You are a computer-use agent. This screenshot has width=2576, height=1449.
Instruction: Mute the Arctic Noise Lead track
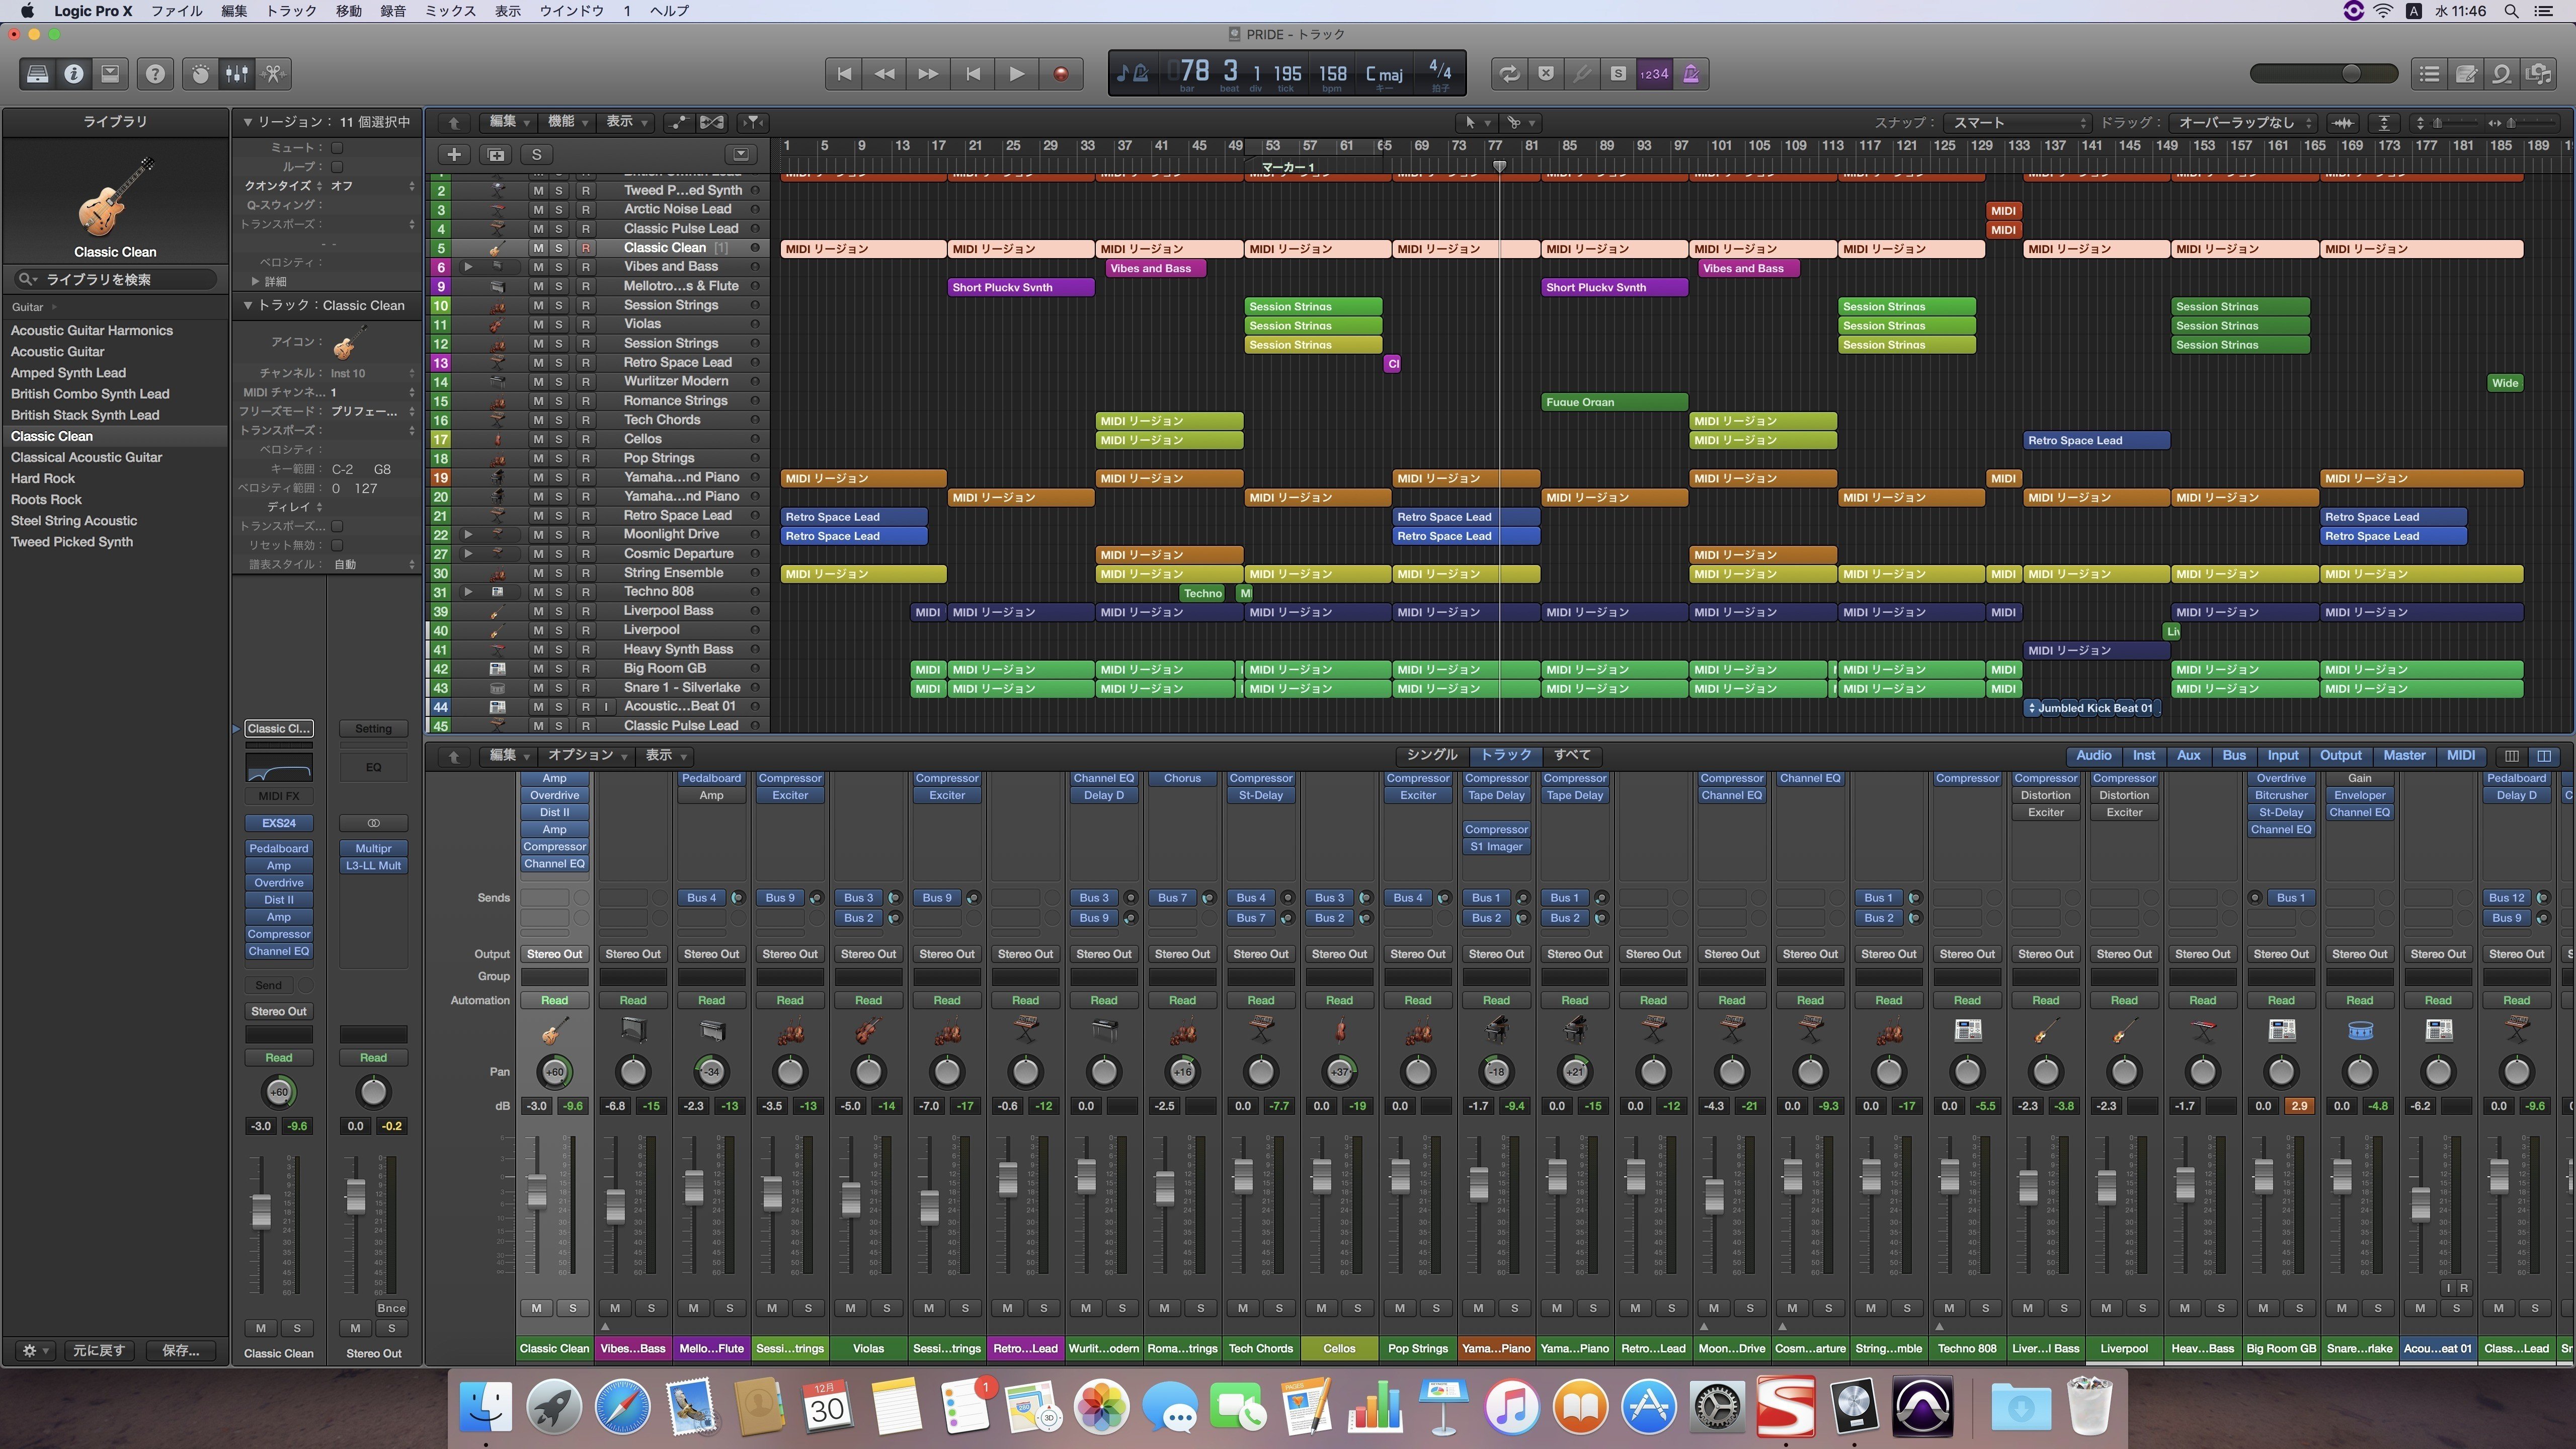538,209
